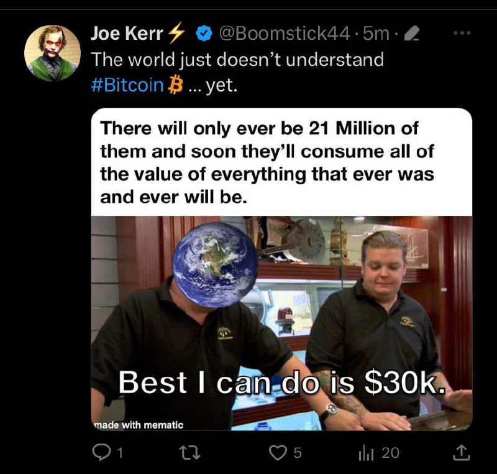This screenshot has height=474, width=497.
Task: Click the lightning bolt emoji by name
Action: pyautogui.click(x=176, y=32)
